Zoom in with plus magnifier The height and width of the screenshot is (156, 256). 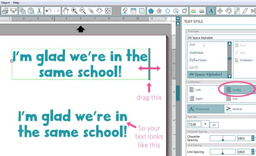(74, 11)
